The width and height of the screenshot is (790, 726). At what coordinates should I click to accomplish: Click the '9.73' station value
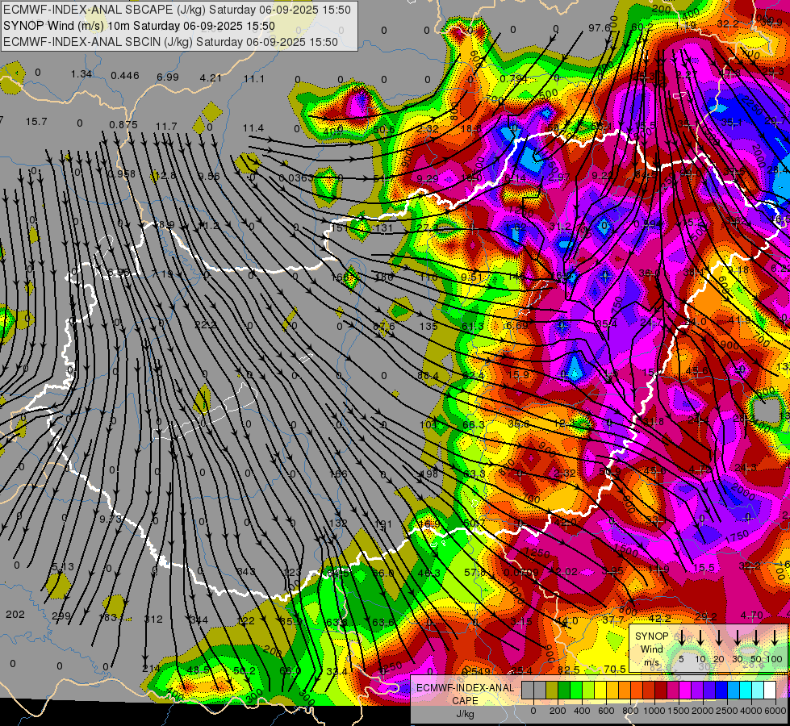(111, 519)
